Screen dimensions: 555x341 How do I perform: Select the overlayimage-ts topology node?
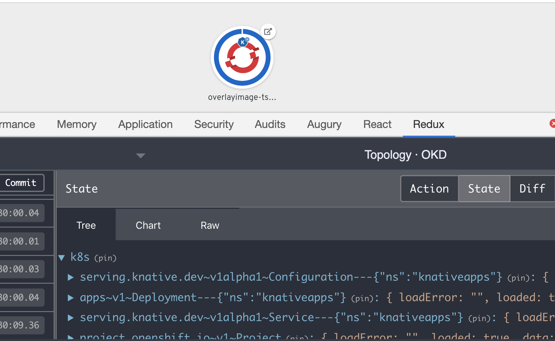(x=242, y=57)
